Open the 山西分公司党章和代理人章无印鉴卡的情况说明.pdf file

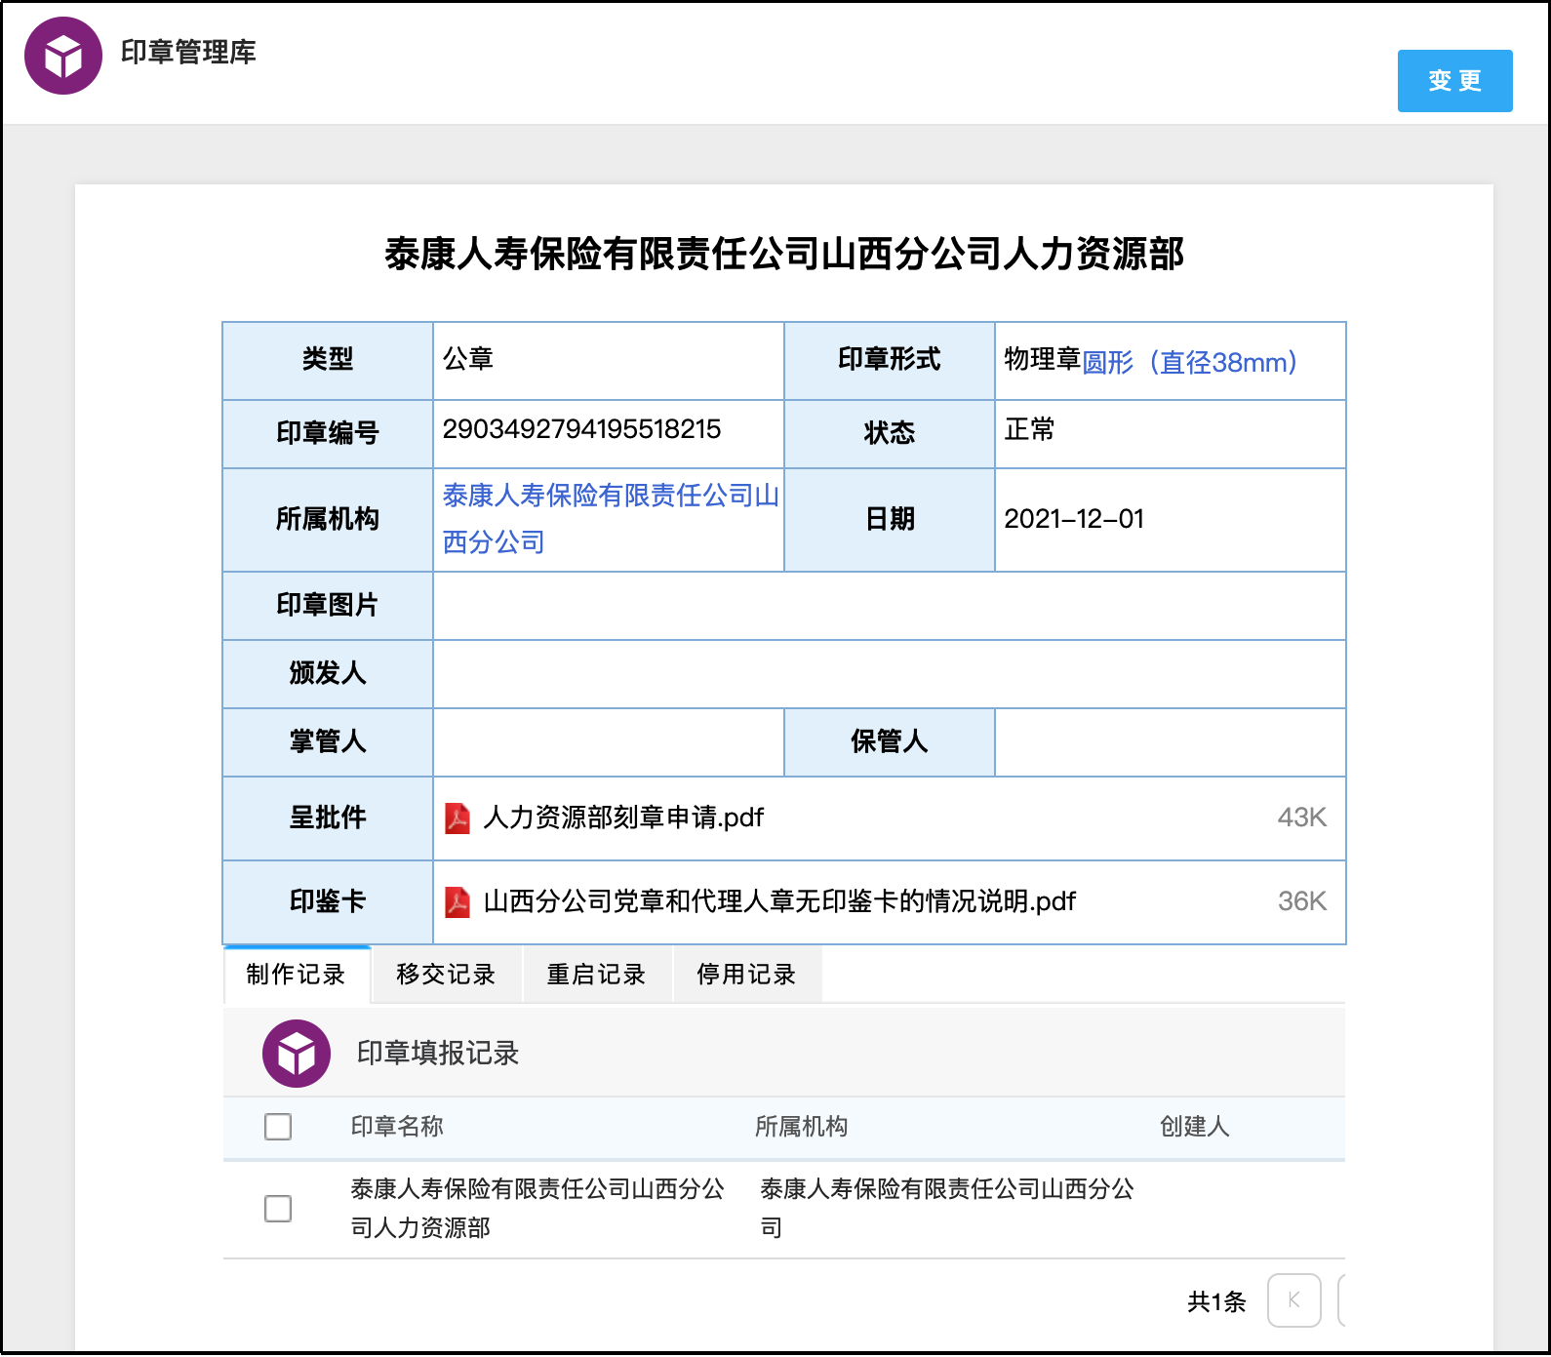pos(779,901)
